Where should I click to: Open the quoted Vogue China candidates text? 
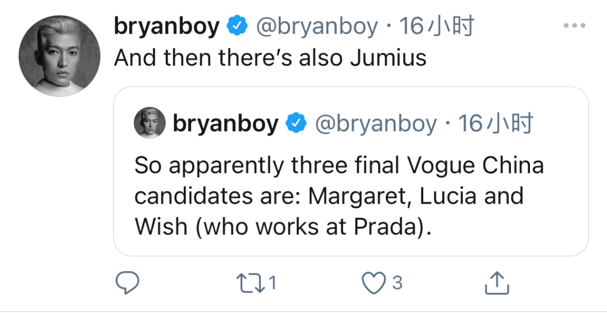339,181
